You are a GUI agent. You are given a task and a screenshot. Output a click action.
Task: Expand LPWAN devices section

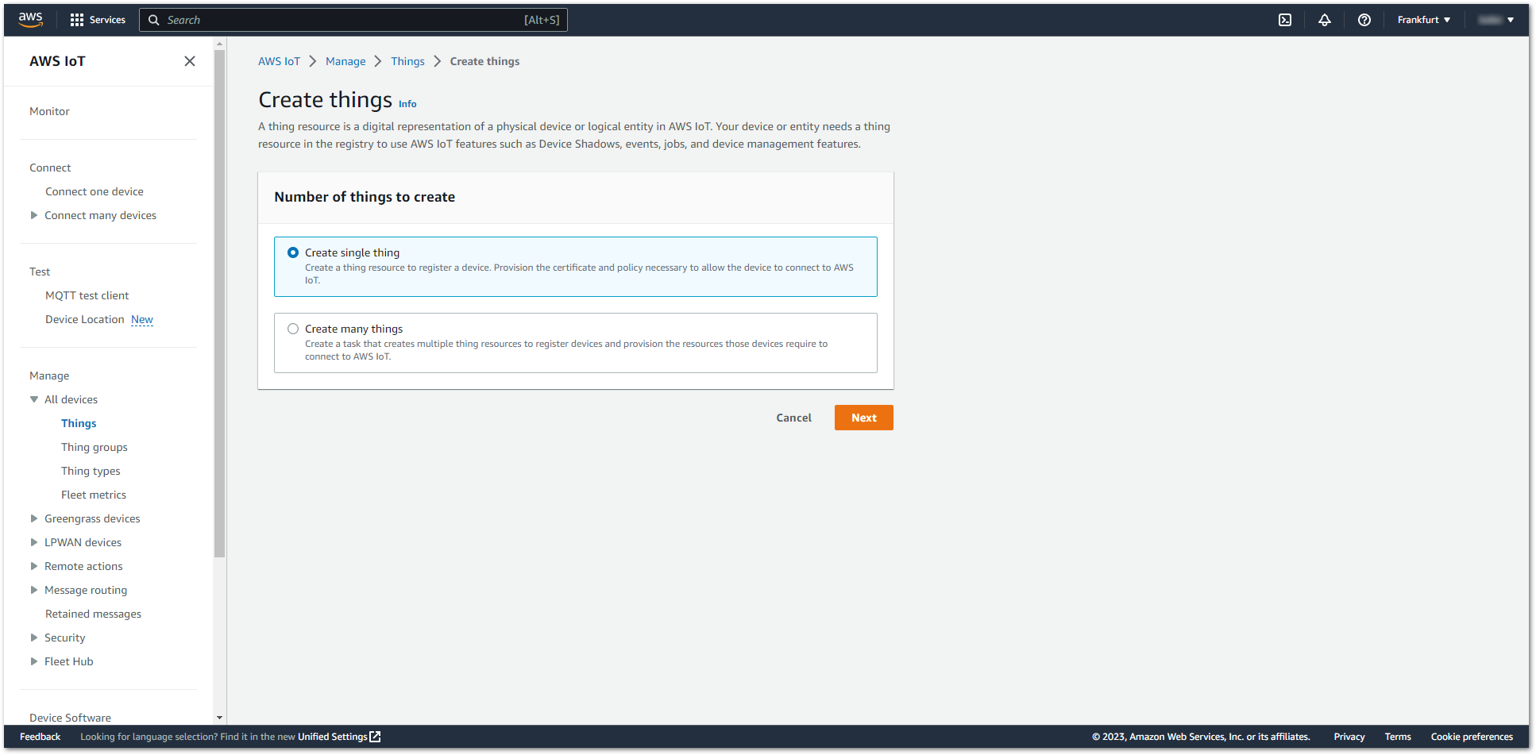34,542
